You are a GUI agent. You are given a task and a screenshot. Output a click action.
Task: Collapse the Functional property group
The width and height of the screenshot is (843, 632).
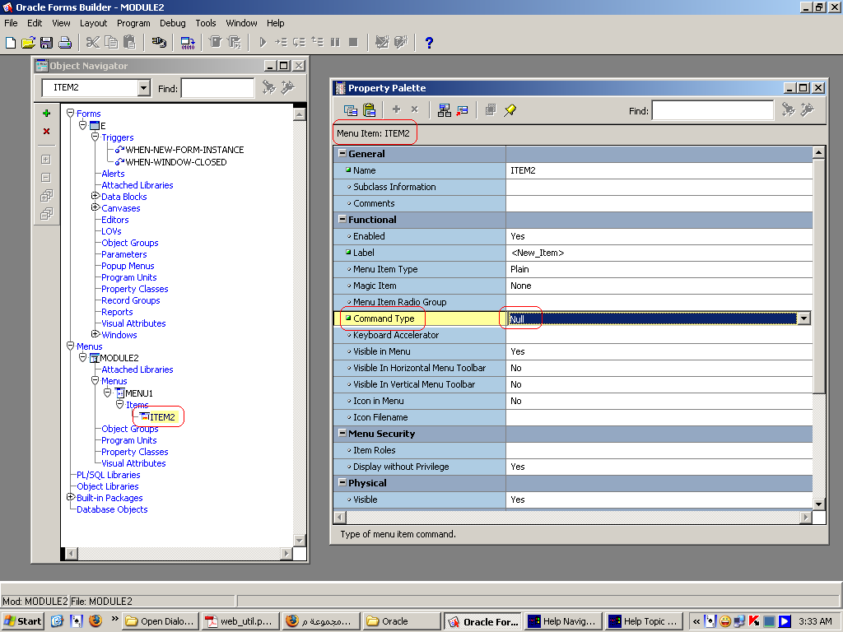[342, 220]
